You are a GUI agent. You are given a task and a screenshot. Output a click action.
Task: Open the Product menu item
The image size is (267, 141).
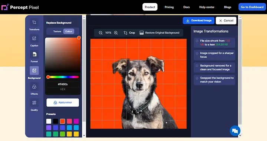point(150,7)
